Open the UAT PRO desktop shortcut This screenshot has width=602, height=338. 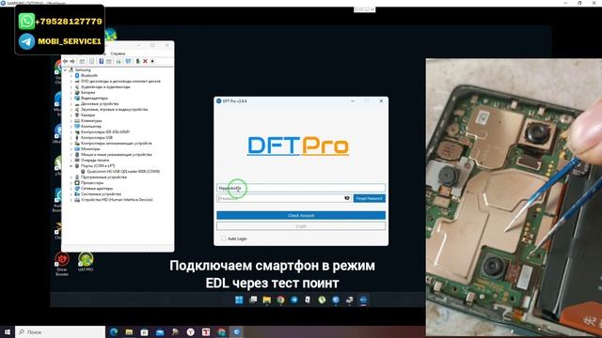point(86,262)
